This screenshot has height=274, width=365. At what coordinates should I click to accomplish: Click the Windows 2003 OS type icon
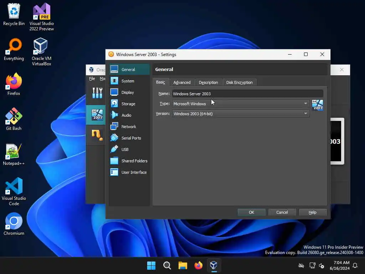click(x=318, y=105)
